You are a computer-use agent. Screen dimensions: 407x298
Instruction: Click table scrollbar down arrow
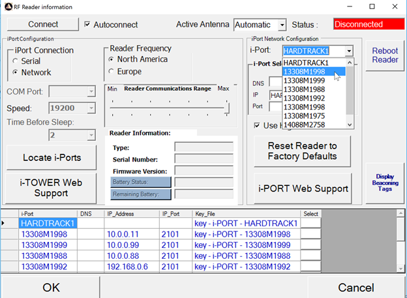coord(400,269)
